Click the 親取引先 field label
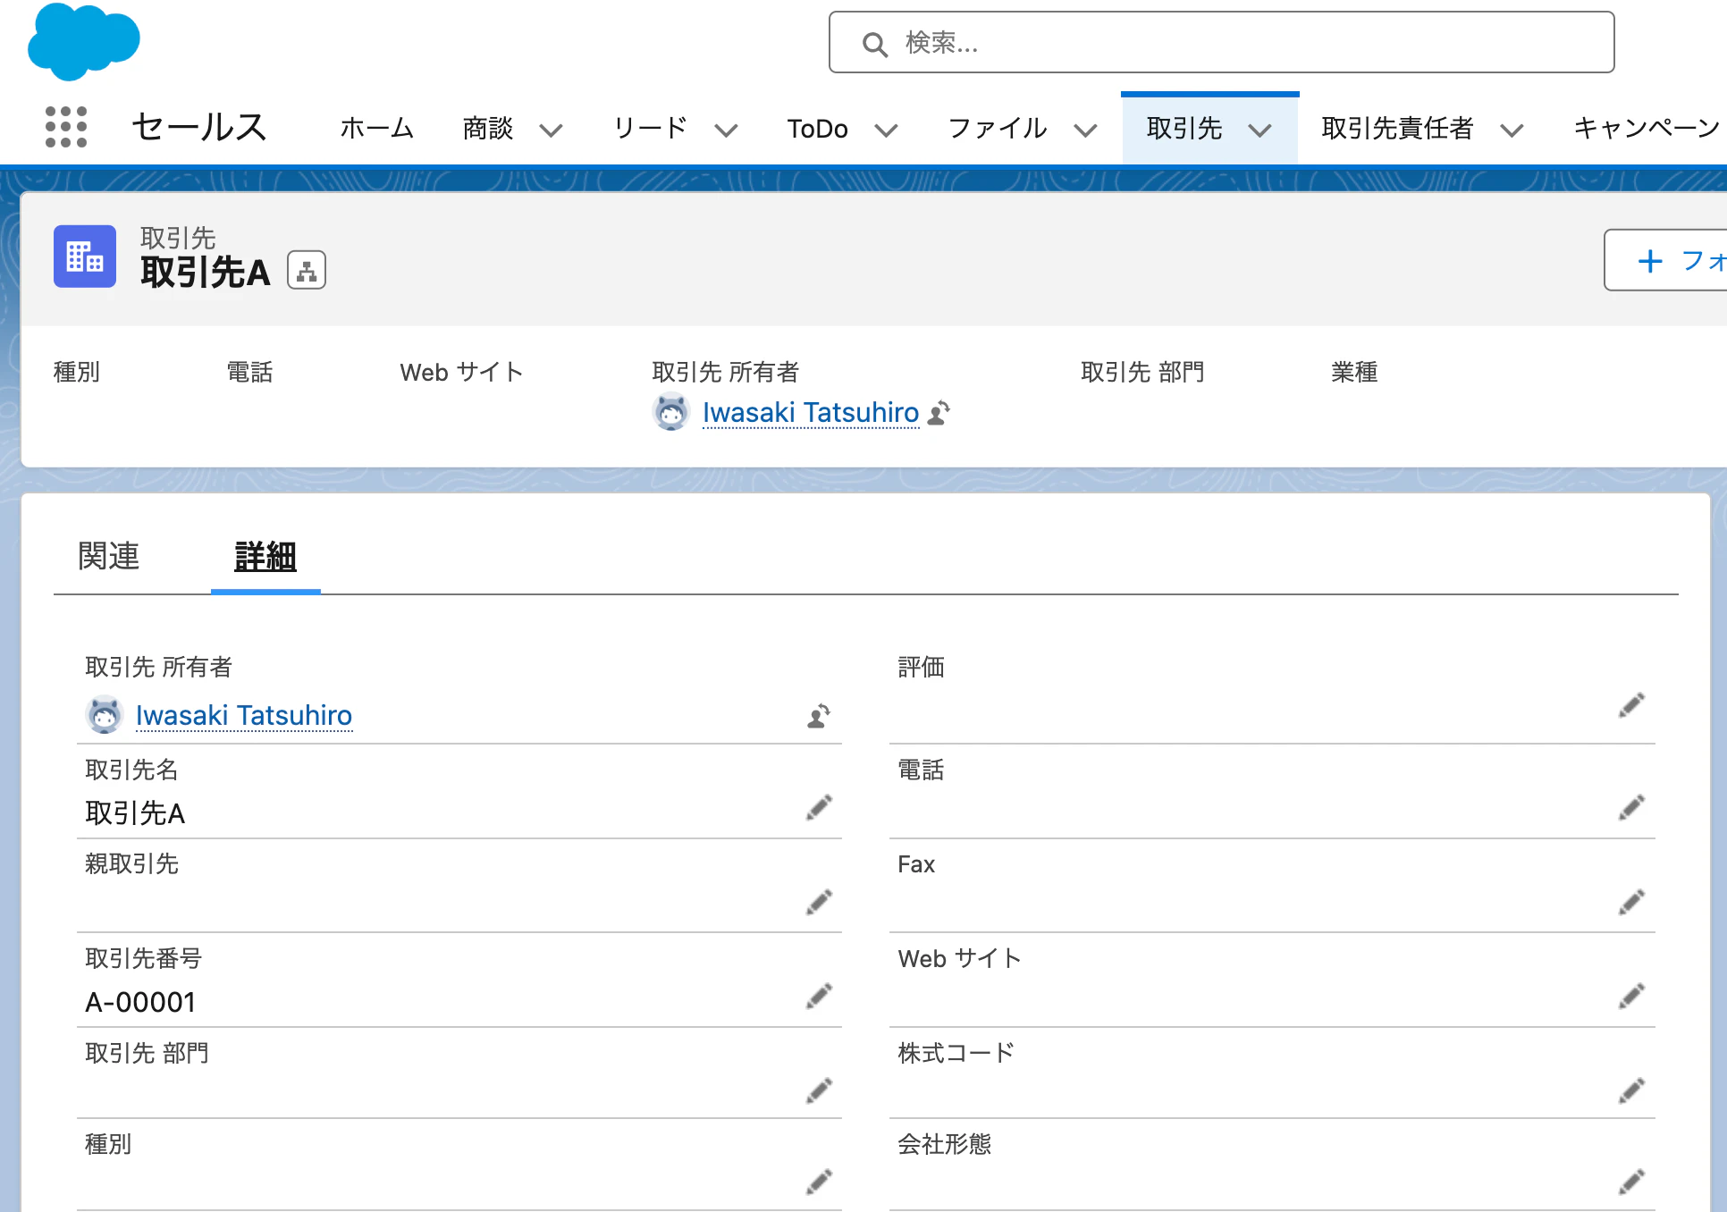This screenshot has height=1212, width=1727. pyautogui.click(x=131, y=863)
